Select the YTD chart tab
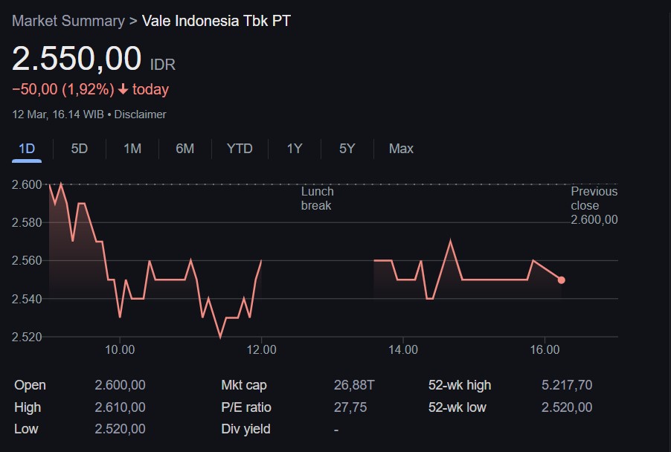671x452 pixels. (x=240, y=149)
